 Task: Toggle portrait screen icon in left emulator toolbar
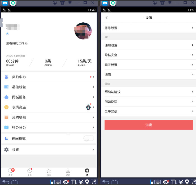tap(52, 182)
